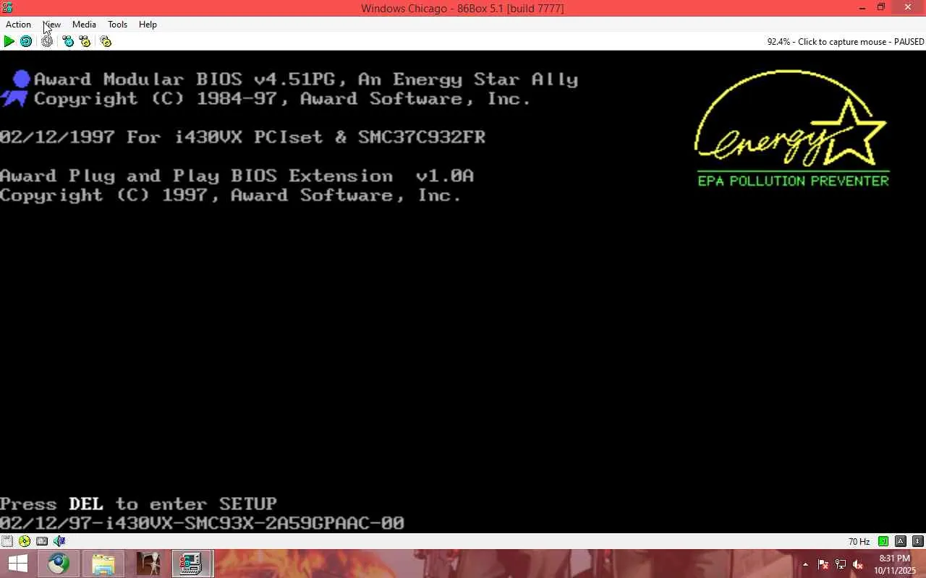Click the grey device status bar icon
Screen dimensions: 926x578
pyautogui.click(x=42, y=541)
